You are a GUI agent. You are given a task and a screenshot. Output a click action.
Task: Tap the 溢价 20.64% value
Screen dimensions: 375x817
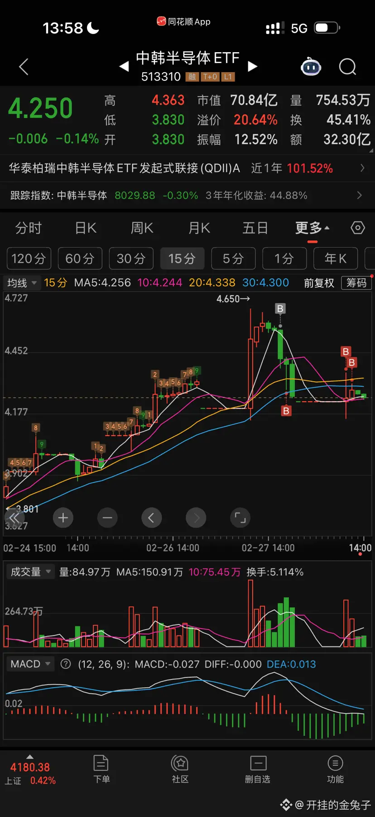point(255,120)
